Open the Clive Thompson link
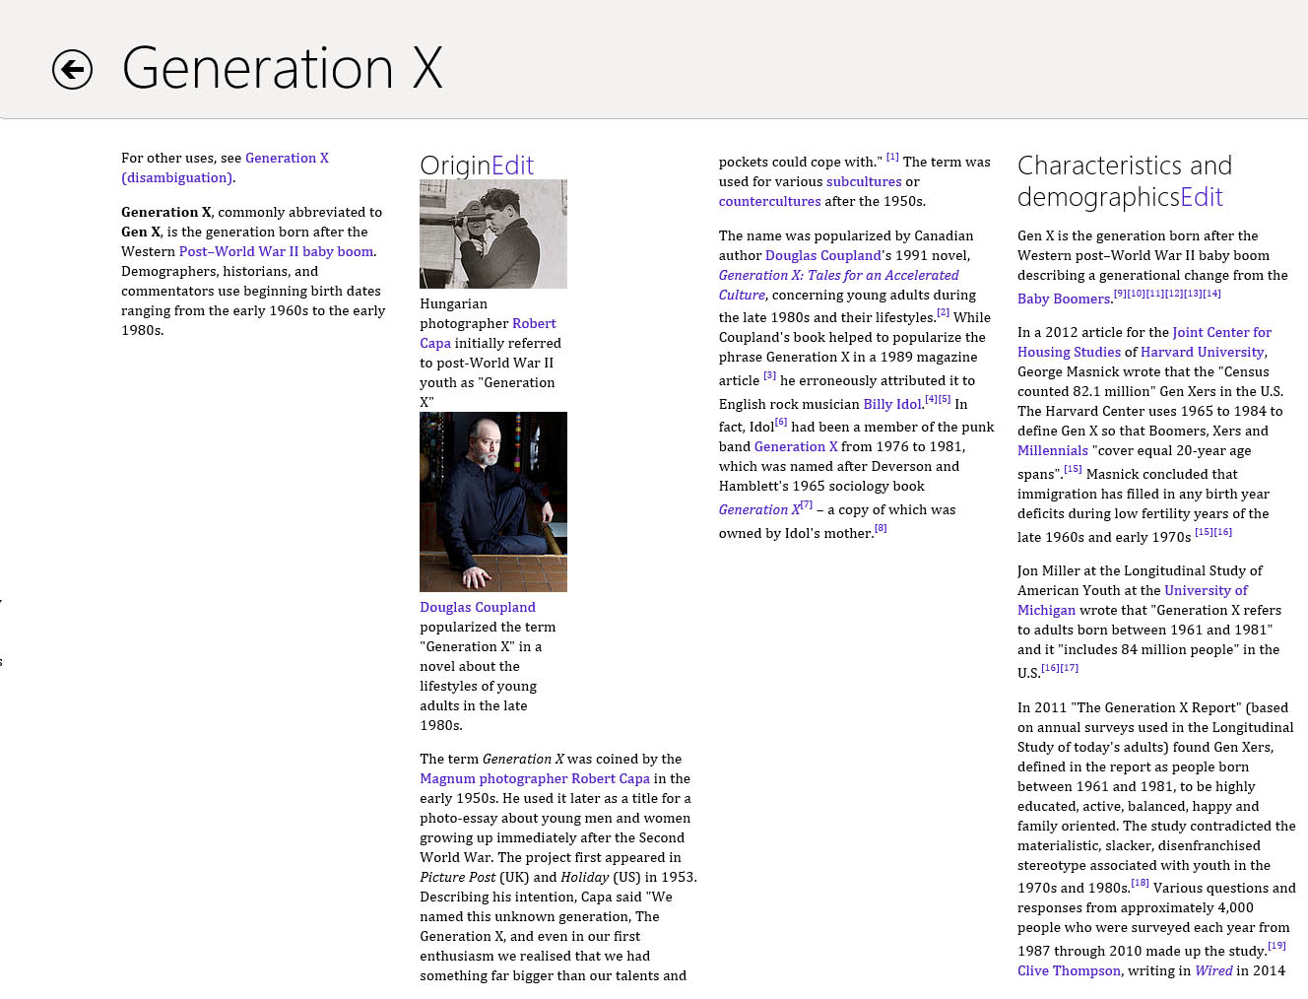 [1069, 970]
